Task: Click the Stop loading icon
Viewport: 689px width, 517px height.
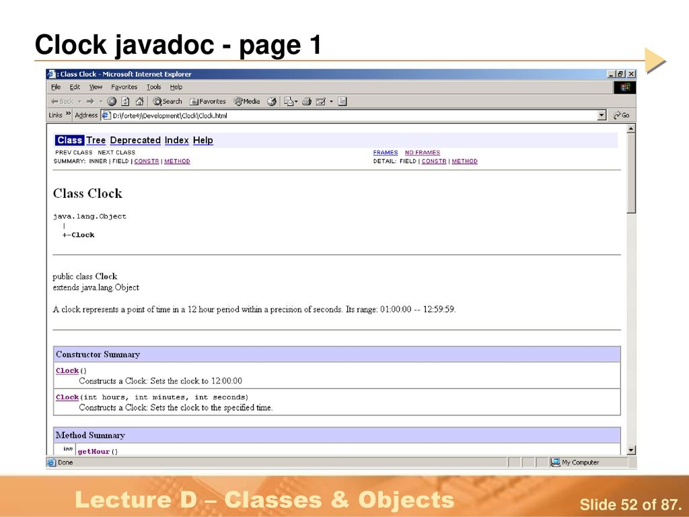Action: 112,102
